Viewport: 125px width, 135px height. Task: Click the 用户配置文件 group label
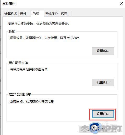(x=18, y=63)
